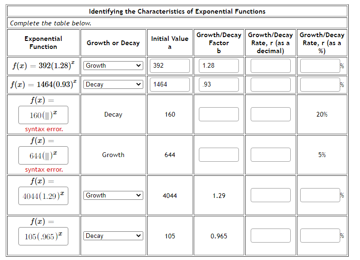Click decimal rate field in the 4044 row
The width and height of the screenshot is (360, 260).
270,195
